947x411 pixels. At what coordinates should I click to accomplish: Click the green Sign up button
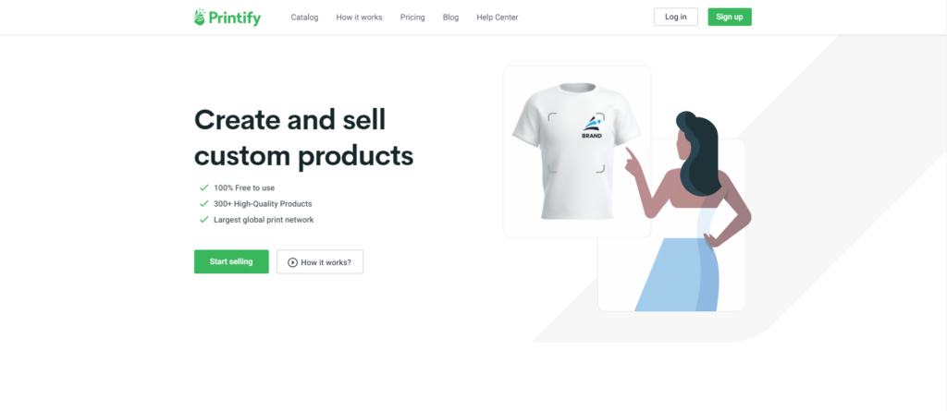[x=730, y=17]
